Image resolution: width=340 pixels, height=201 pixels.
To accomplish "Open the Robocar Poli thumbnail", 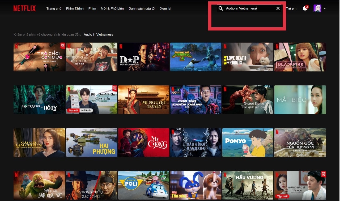I will 144,185.
